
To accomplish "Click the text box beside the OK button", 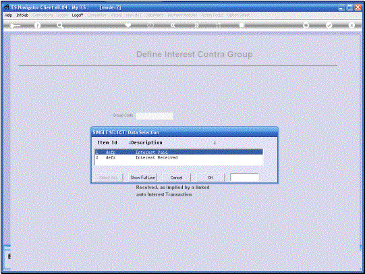I will (x=244, y=177).
